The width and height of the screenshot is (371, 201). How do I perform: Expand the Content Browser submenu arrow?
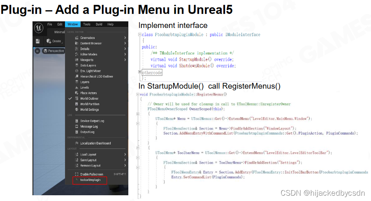(x=125, y=43)
